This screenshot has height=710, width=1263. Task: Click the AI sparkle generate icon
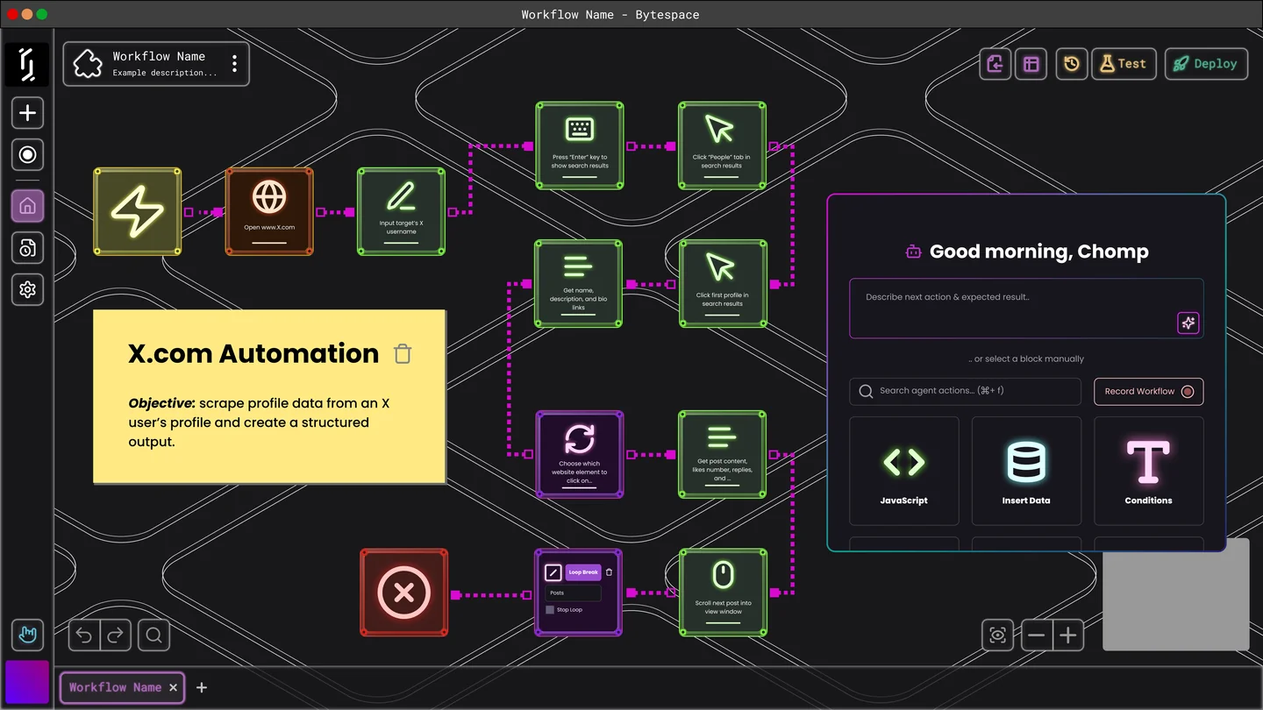pos(1188,323)
